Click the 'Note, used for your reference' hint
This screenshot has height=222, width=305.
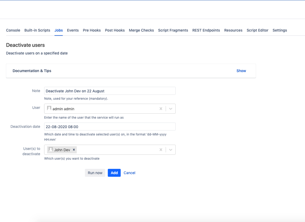click(x=76, y=98)
